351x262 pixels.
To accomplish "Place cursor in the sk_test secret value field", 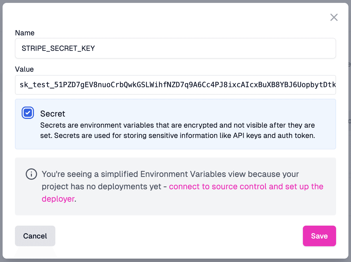I will 175,85.
